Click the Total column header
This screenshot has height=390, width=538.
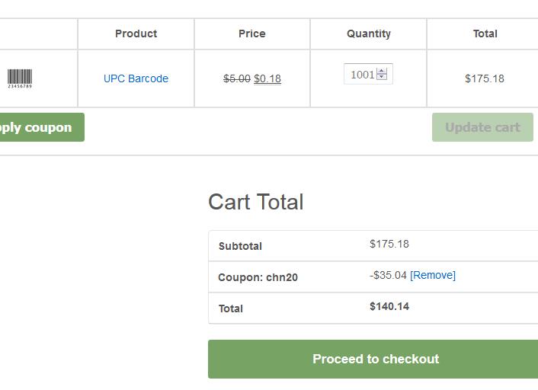(485, 34)
